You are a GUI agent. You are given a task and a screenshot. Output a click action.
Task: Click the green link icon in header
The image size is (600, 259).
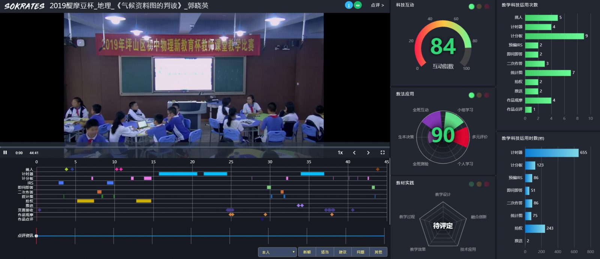click(x=358, y=5)
